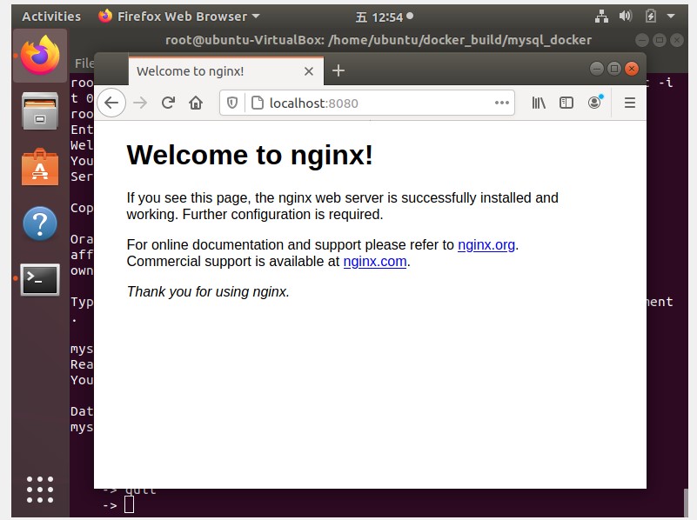
Task: Open a new tab with the plus button
Action: [338, 70]
